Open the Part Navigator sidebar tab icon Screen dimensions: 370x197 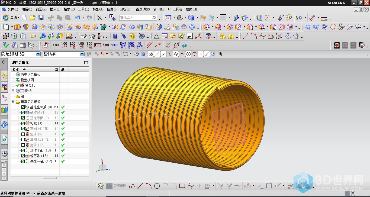(x=4, y=98)
